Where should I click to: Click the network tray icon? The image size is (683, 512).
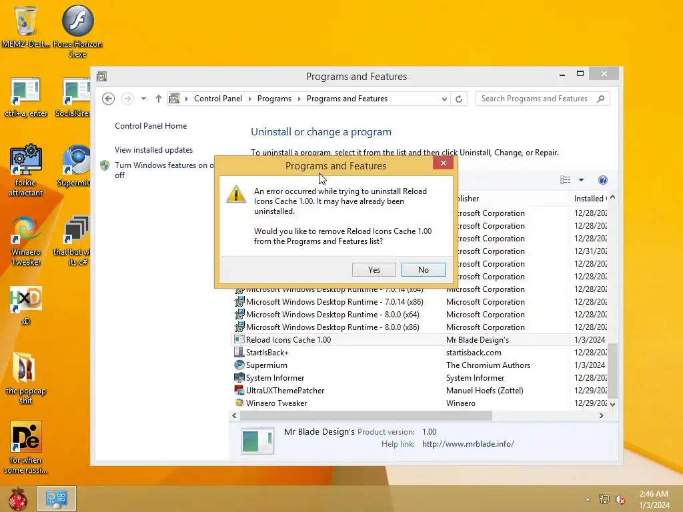(x=604, y=499)
